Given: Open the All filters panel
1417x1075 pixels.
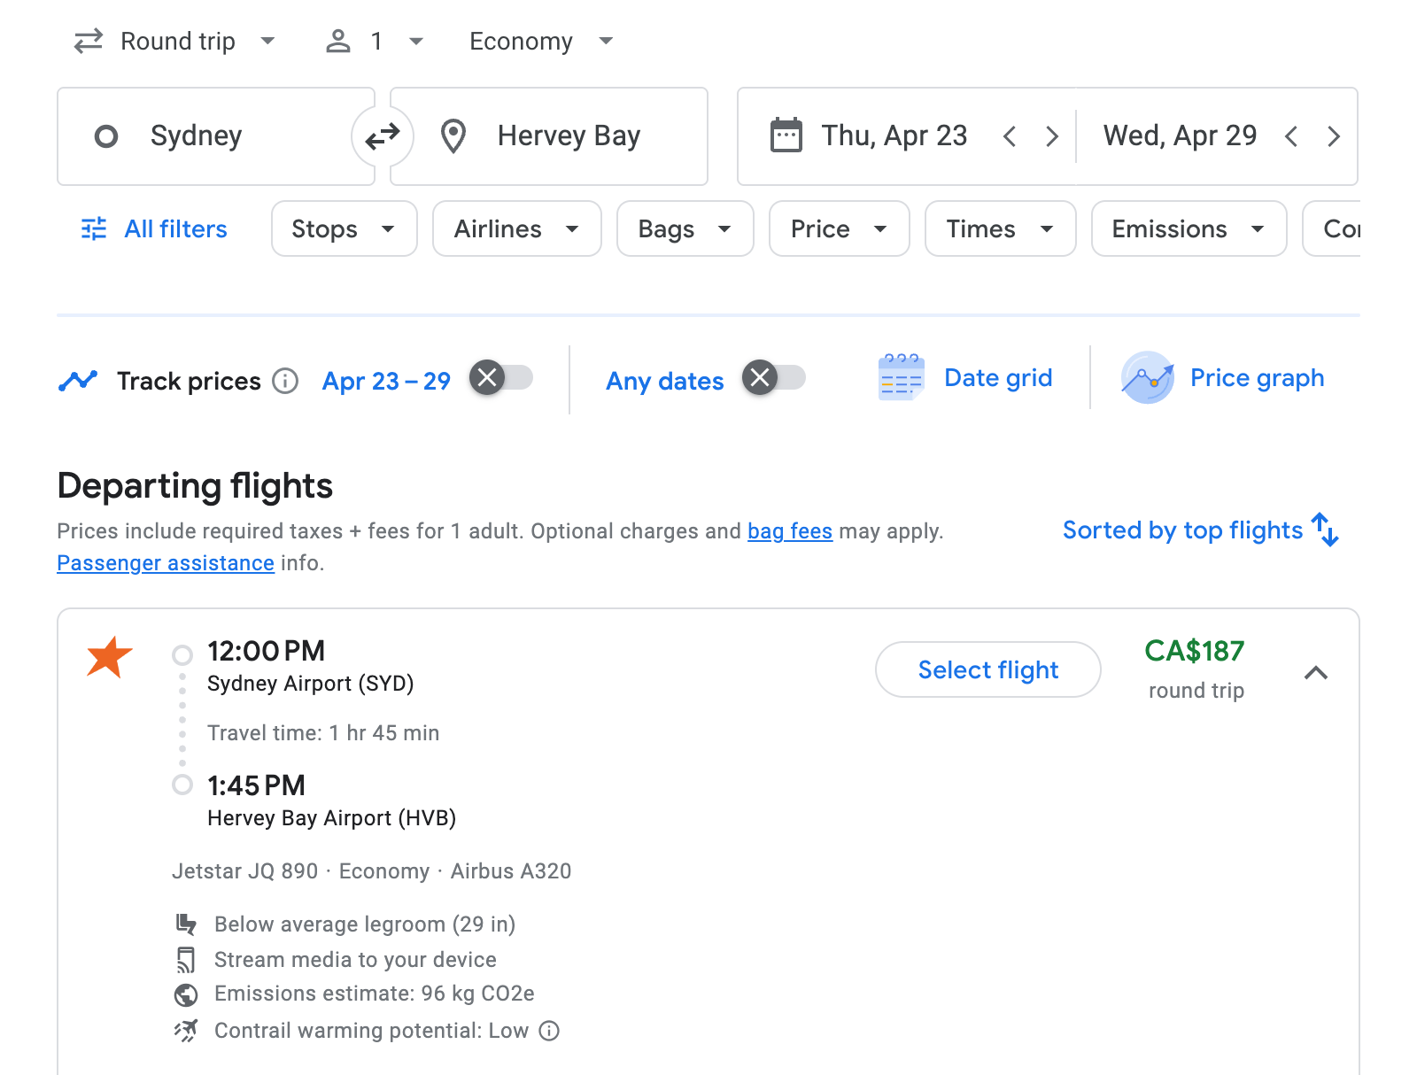Looking at the screenshot, I should coord(152,228).
